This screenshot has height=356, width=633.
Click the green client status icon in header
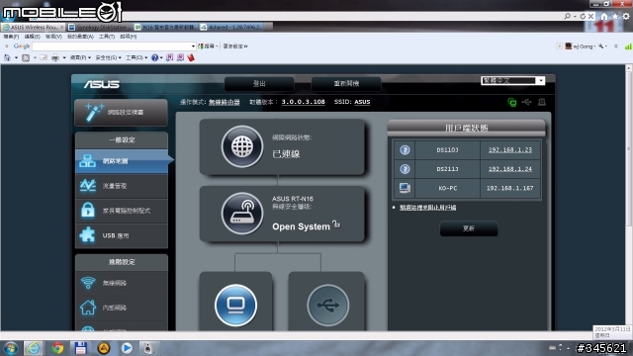[x=512, y=102]
